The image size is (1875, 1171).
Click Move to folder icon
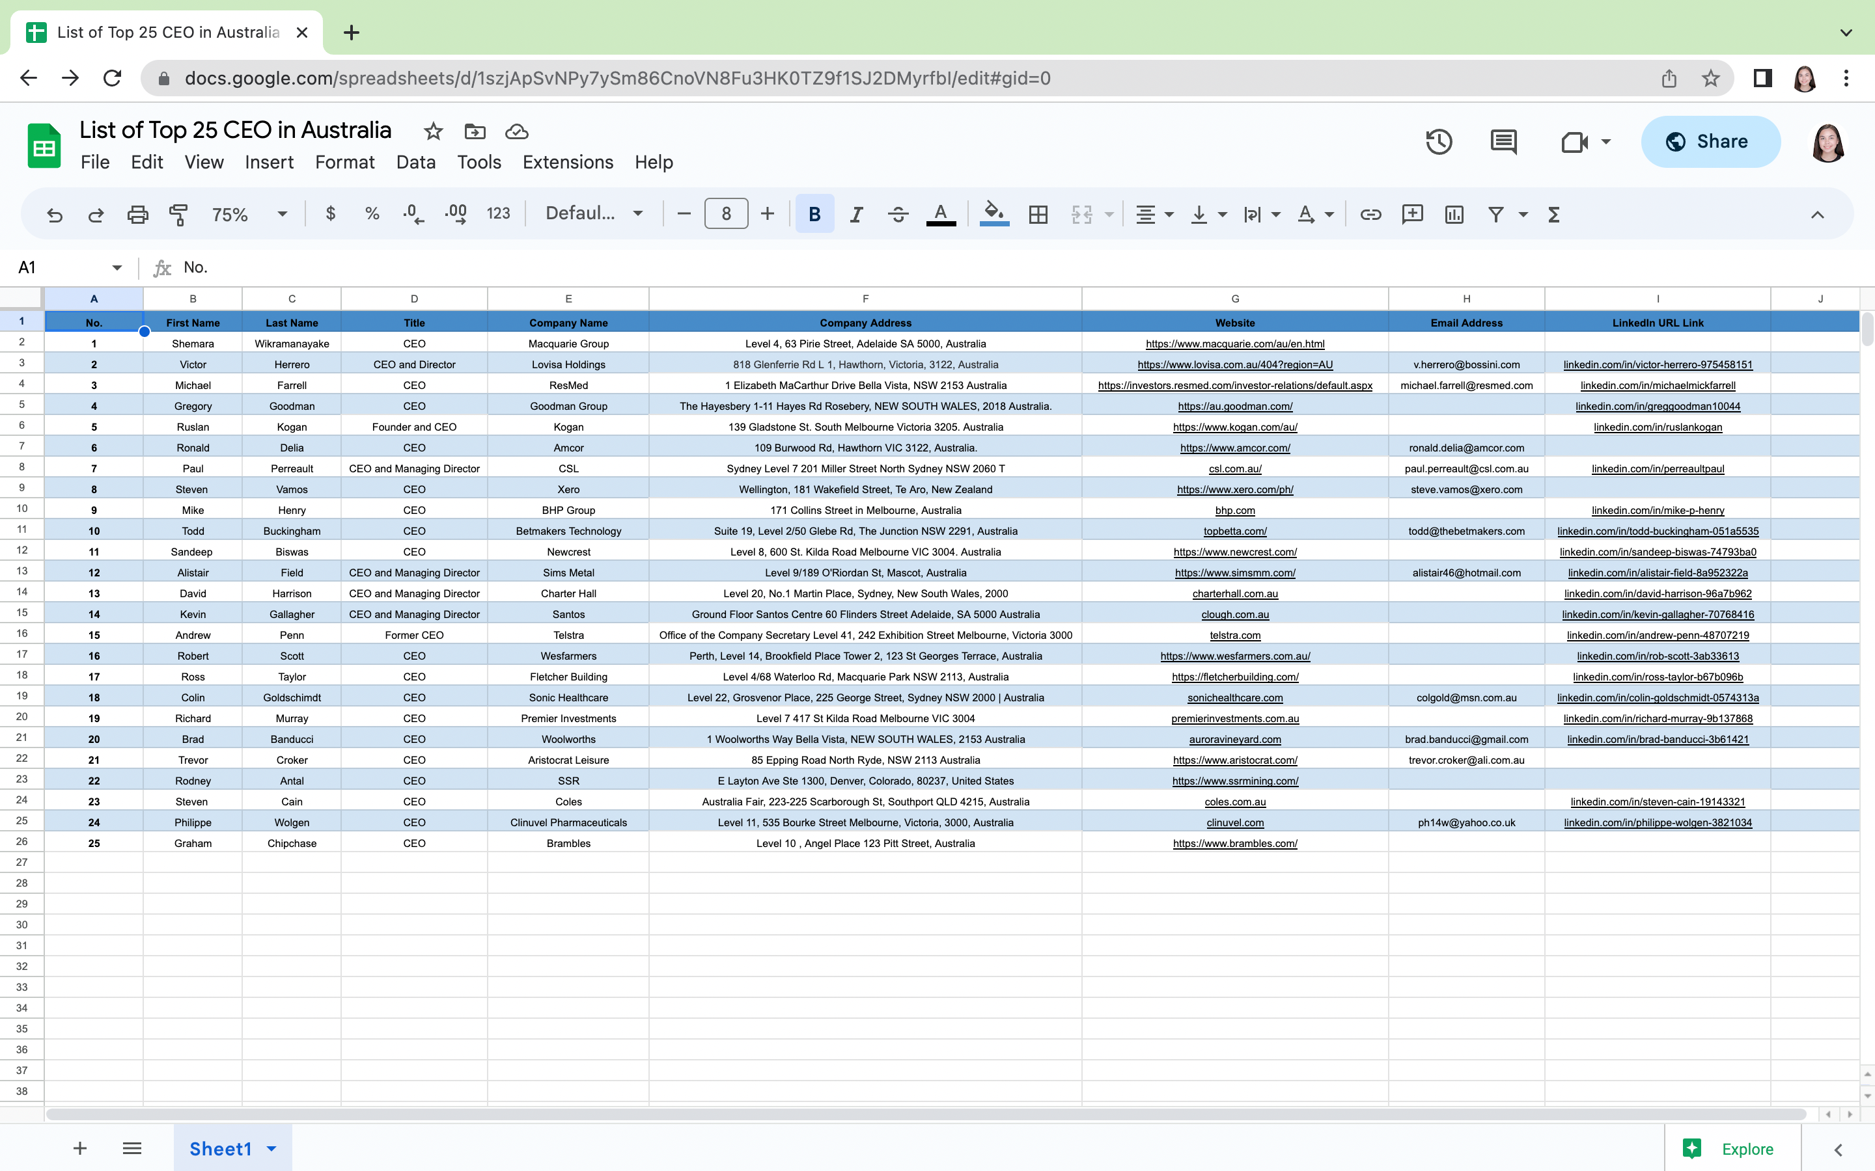[x=475, y=131]
